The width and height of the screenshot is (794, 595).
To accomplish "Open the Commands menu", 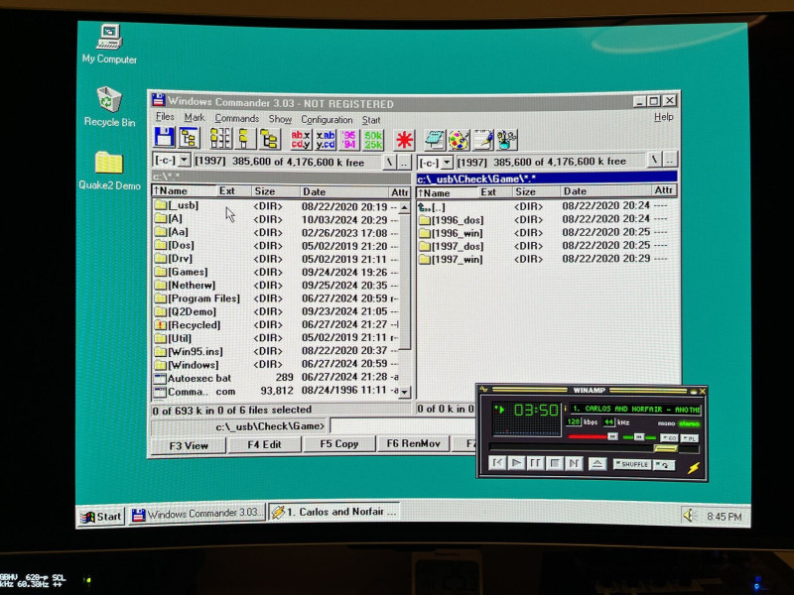I will coord(236,118).
